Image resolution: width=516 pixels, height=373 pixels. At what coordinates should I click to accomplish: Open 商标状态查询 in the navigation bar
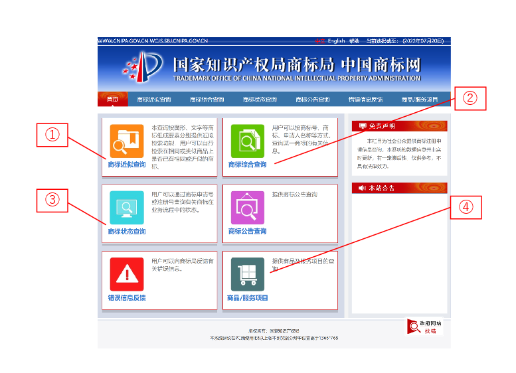click(260, 100)
